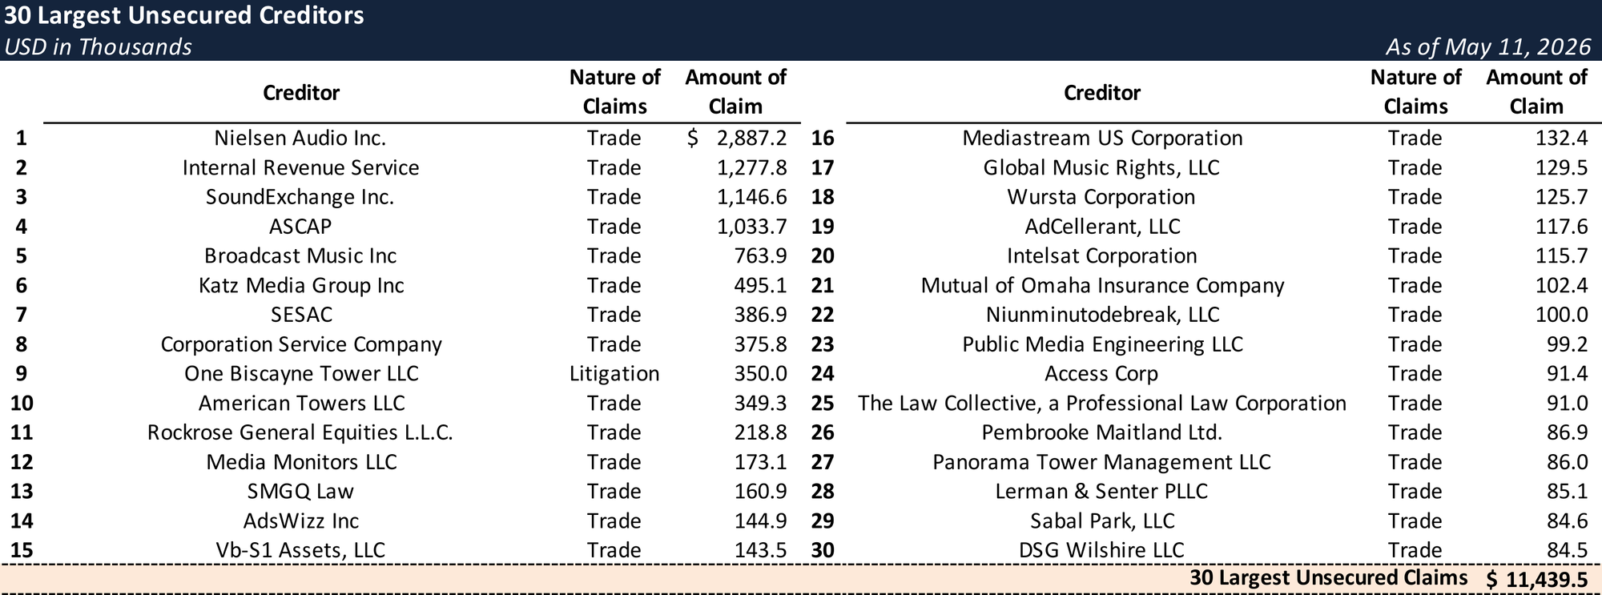Select 'Internal Revenue Service' creditor cell
The height and width of the screenshot is (595, 1602).
click(300, 167)
